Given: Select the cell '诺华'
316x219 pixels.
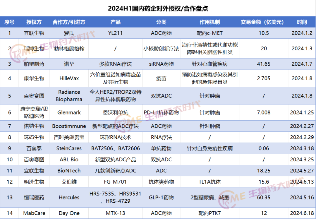Looking at the screenshot, I should (x=69, y=64).
